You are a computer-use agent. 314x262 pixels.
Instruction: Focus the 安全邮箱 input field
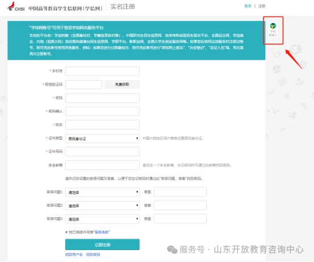tap(102, 165)
